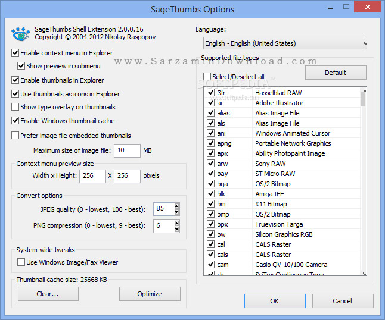Toggle the arw Sony RAW checkbox
Image resolution: width=385 pixels, height=320 pixels.
click(x=210, y=163)
